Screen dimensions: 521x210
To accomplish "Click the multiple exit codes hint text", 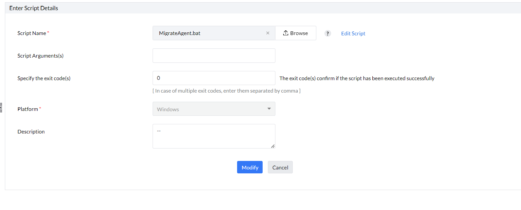I will (x=226, y=91).
